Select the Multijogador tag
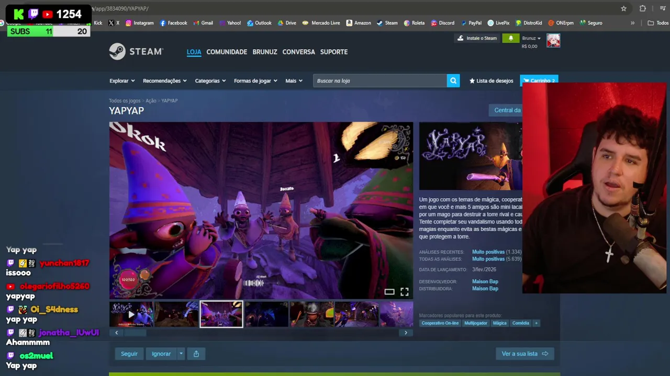 point(476,323)
